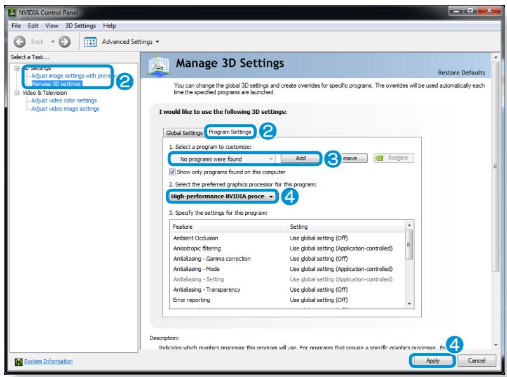Click the Forward arrow icon
Viewport: 507px width, 377px height.
pyautogui.click(x=65, y=42)
